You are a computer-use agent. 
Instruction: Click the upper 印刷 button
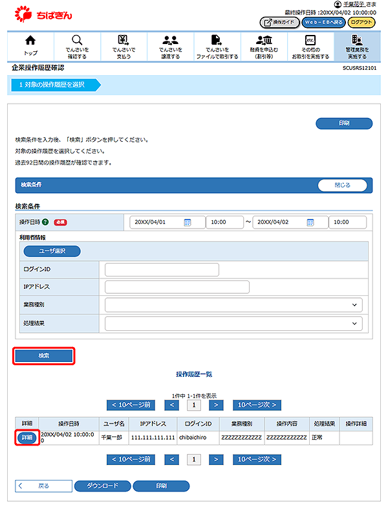point(344,123)
